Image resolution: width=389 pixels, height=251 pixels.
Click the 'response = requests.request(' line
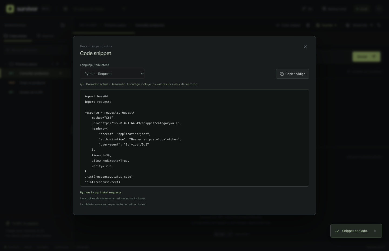pos(109,113)
